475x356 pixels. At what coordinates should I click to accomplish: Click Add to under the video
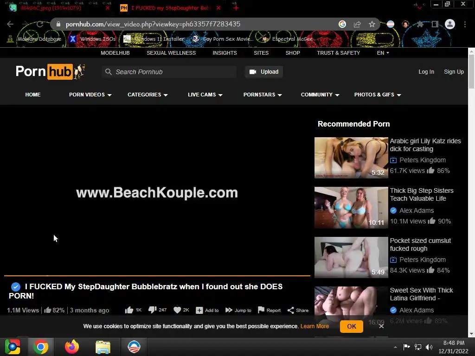click(x=207, y=310)
